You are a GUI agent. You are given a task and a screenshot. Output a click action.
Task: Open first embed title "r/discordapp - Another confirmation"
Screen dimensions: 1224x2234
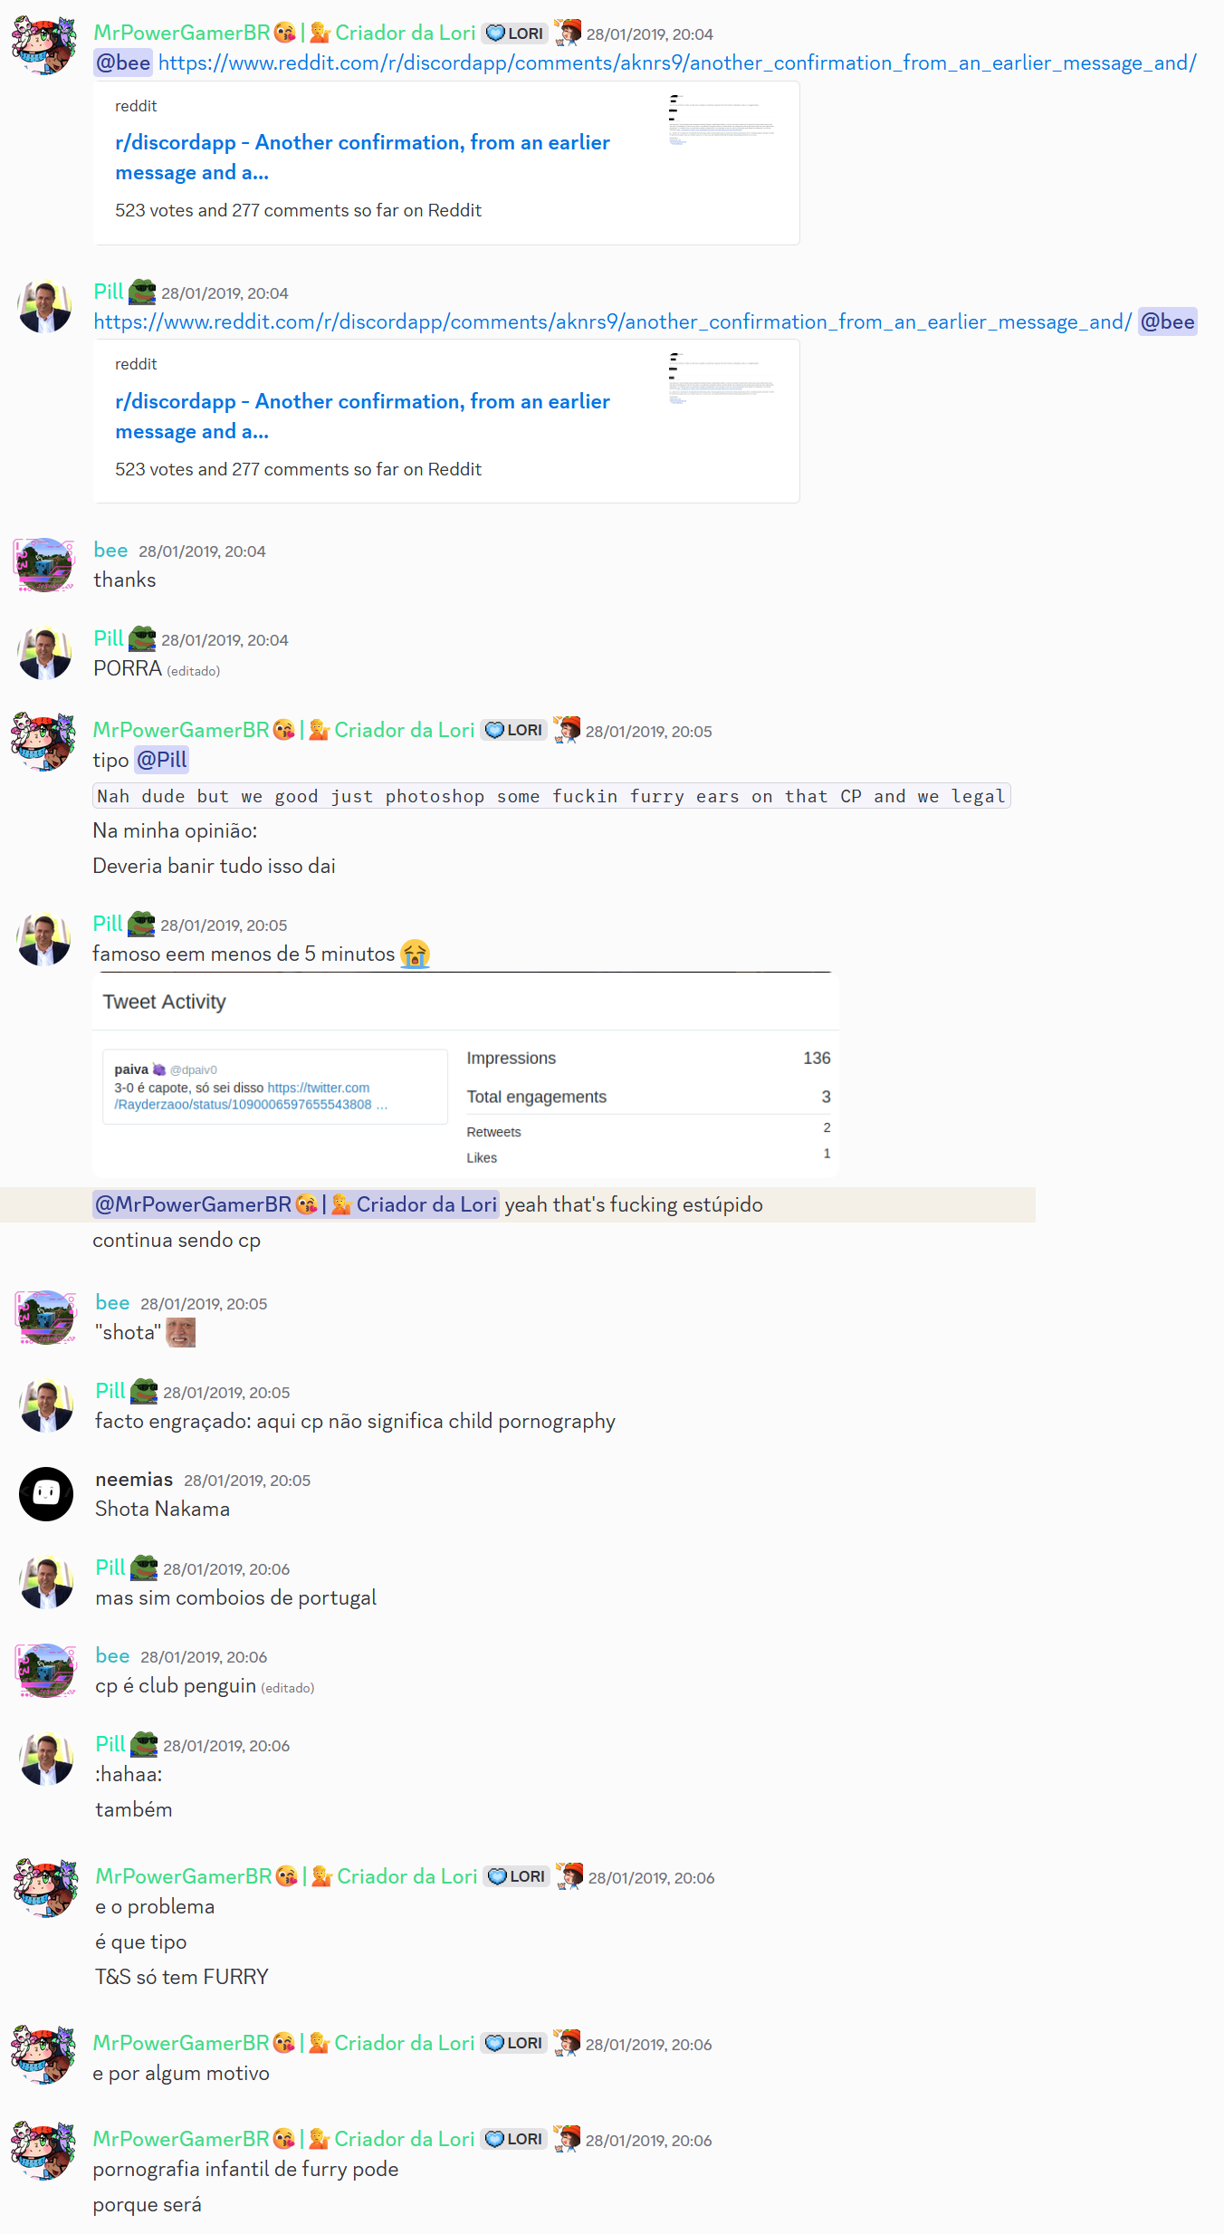362,157
